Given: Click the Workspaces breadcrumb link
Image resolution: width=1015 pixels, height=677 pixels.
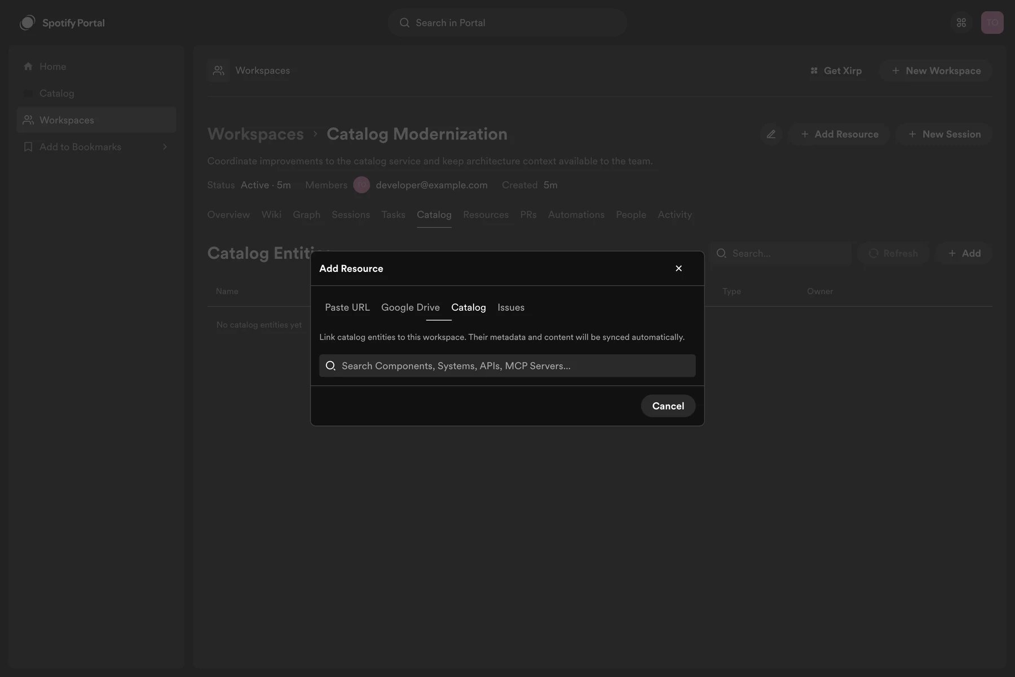Looking at the screenshot, I should tap(255, 134).
